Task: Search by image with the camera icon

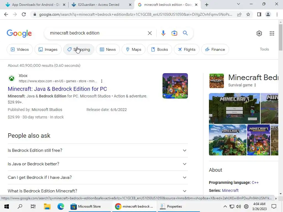Action: coord(174,33)
